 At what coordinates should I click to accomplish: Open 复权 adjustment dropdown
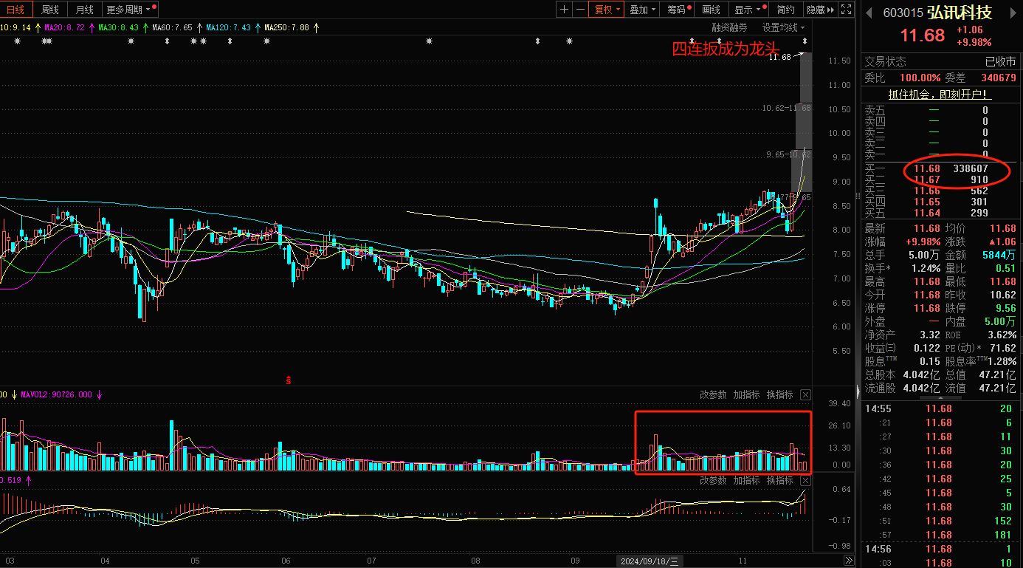(607, 10)
